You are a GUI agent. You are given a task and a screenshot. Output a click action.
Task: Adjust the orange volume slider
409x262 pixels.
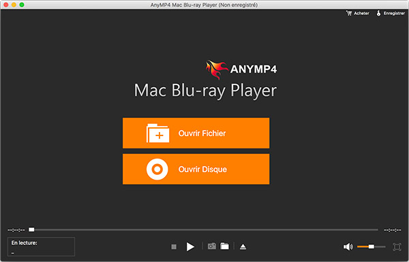coord(371,246)
